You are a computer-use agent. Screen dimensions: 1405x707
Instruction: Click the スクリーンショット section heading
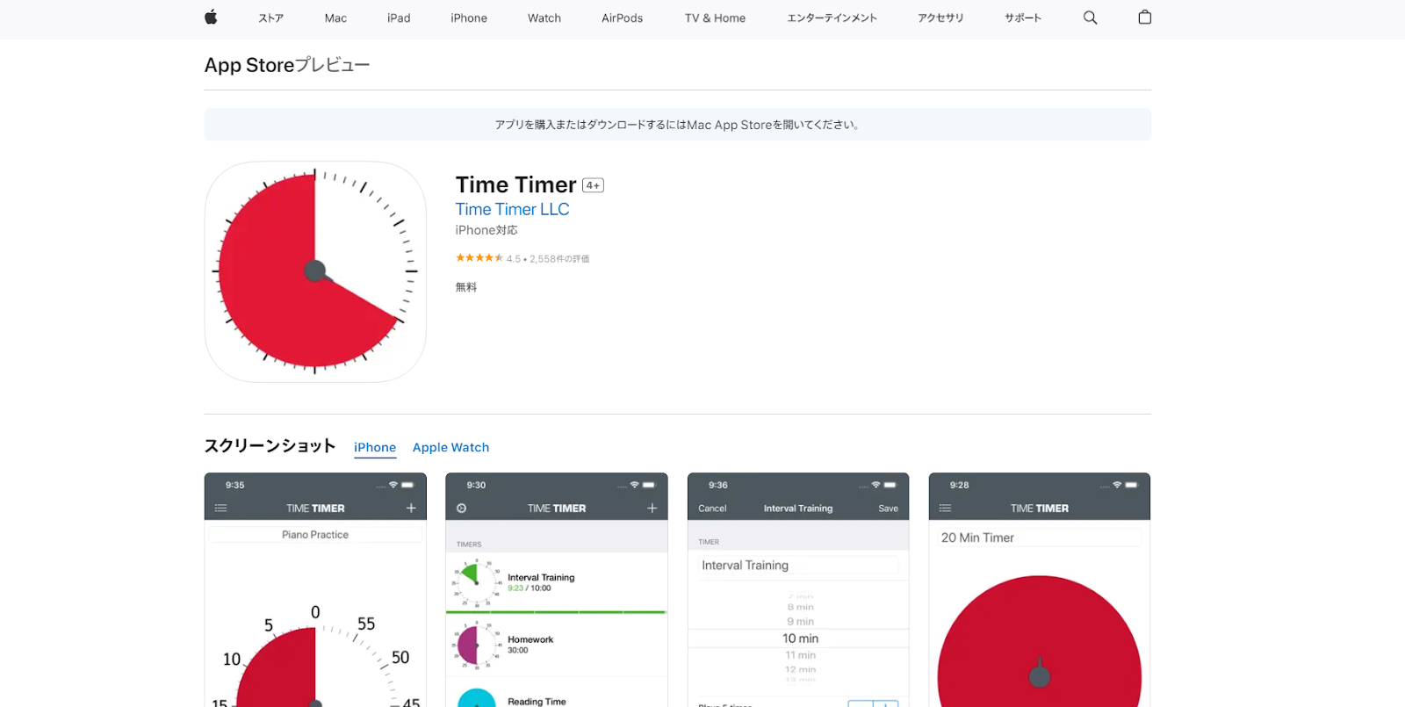(270, 446)
